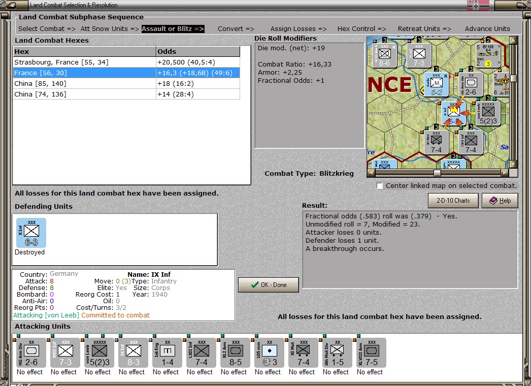This screenshot has height=386, width=531.
Task: Select the XLVIII Arm 7-5 armor unit
Action: 372,352
